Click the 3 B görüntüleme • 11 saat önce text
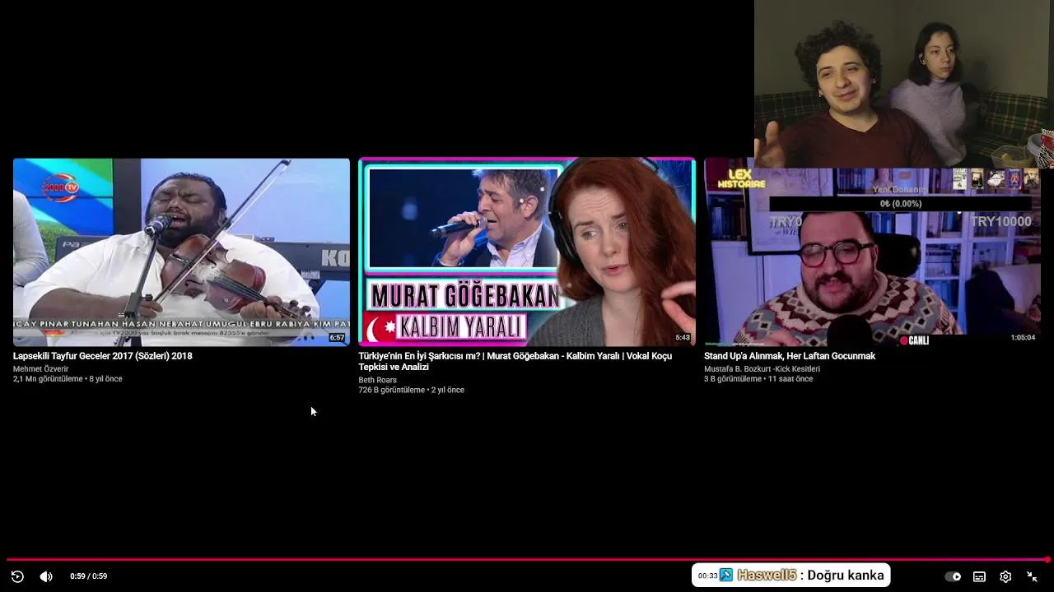 click(x=758, y=379)
